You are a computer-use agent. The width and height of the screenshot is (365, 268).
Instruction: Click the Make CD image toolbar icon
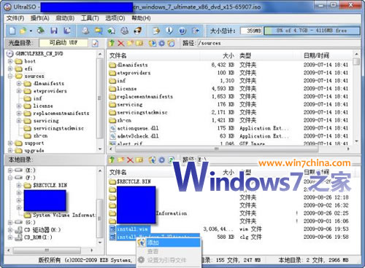click(85, 31)
